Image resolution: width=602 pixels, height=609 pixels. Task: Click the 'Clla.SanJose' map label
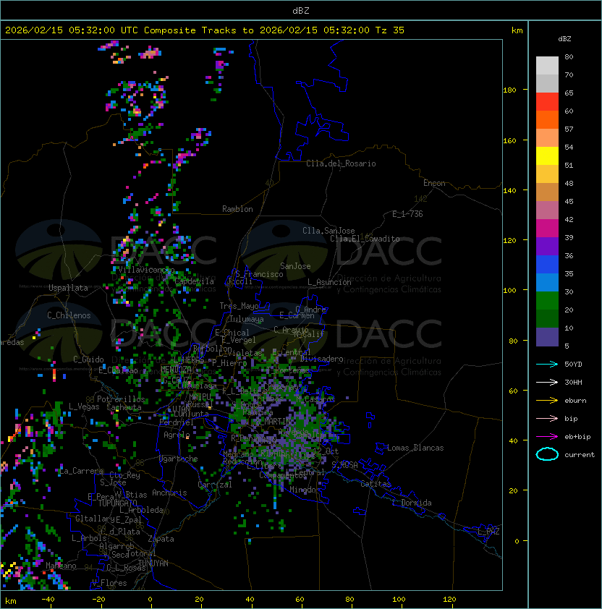click(328, 231)
